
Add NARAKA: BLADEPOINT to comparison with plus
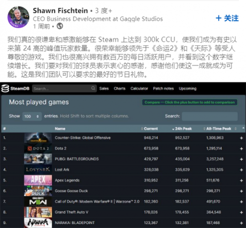coord(241,223)
